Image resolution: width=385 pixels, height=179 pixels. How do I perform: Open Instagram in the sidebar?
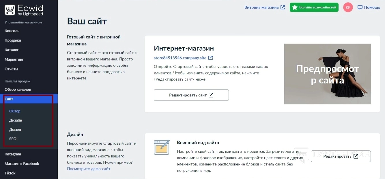click(13, 154)
